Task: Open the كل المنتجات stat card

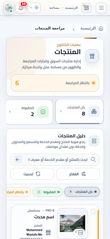Action: pos(80,112)
